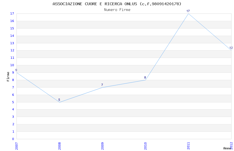This screenshot has width=234, height=151.
Task: Click the Firme y-axis title
Action: pos(8,77)
